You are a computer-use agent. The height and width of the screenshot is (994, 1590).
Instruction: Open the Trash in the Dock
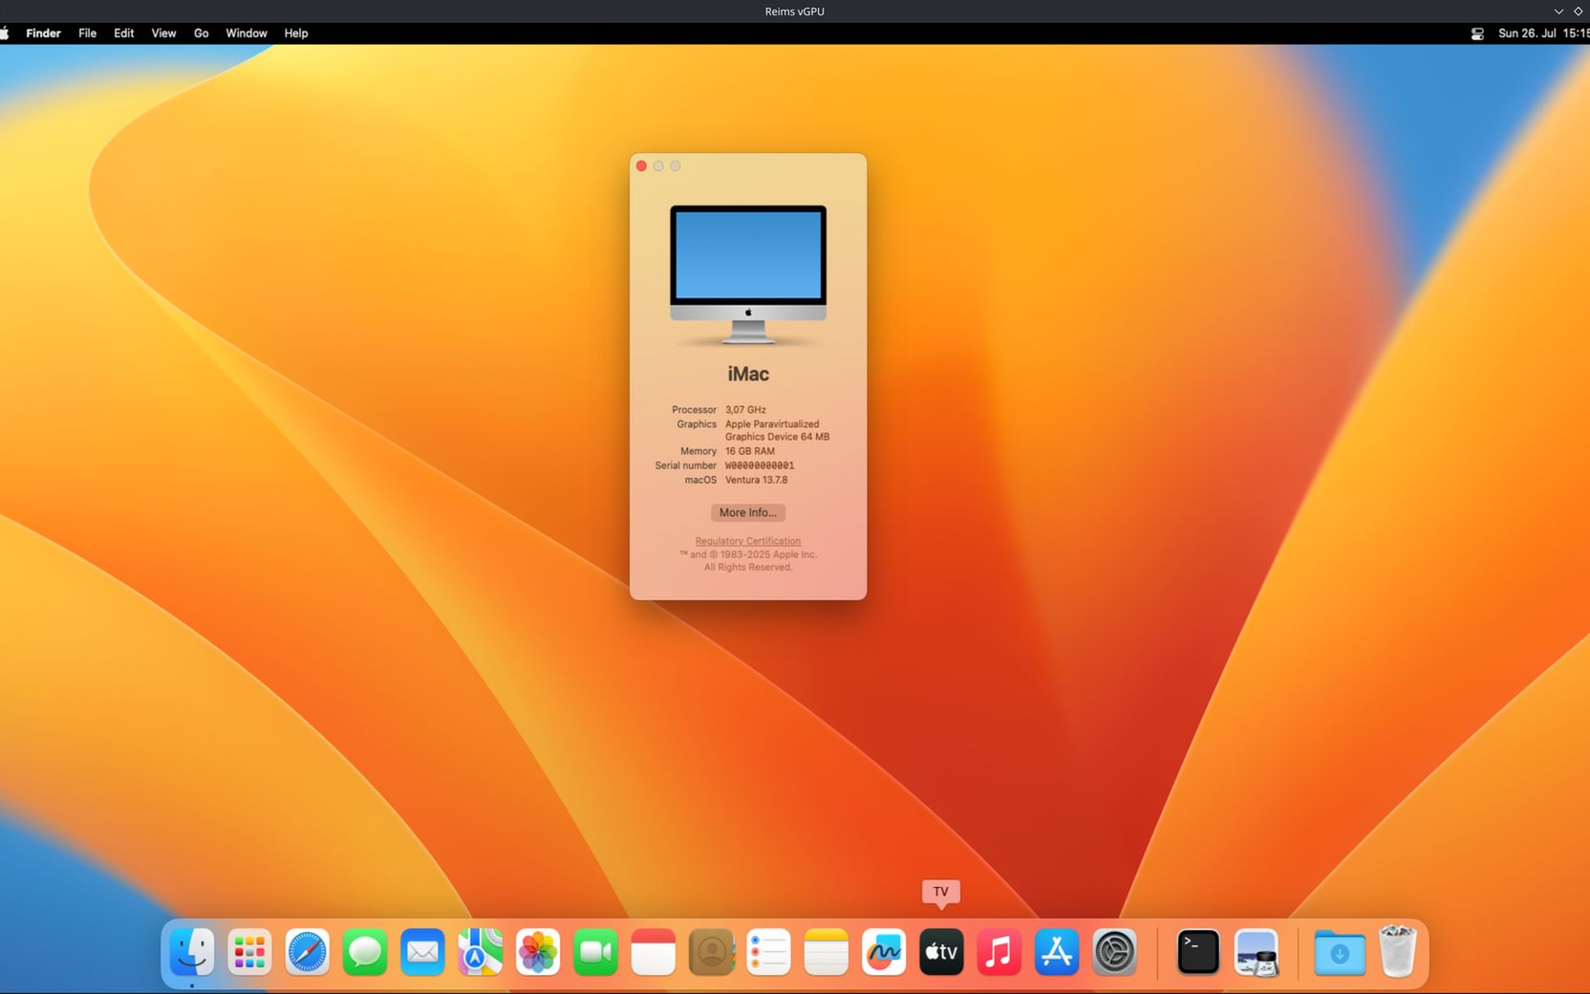pos(1398,952)
